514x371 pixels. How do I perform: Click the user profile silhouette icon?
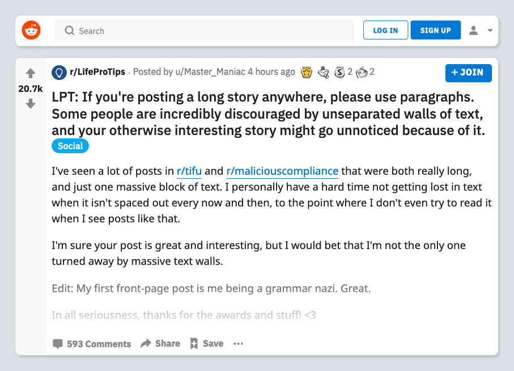pos(473,30)
